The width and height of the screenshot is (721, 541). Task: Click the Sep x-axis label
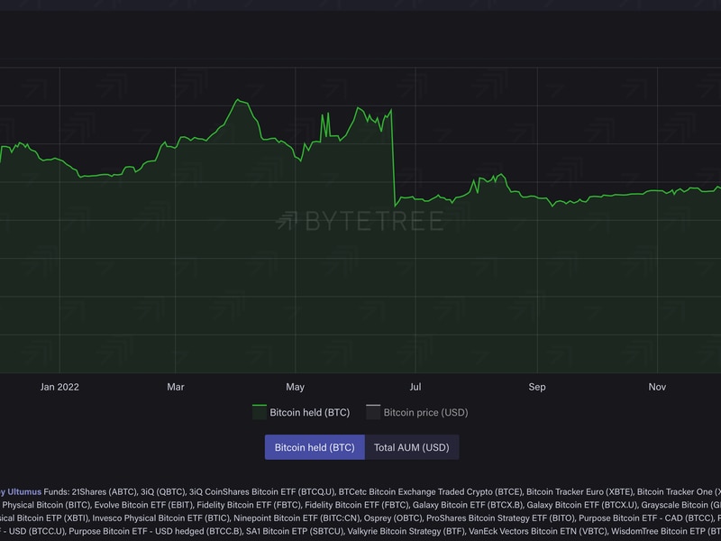(537, 387)
